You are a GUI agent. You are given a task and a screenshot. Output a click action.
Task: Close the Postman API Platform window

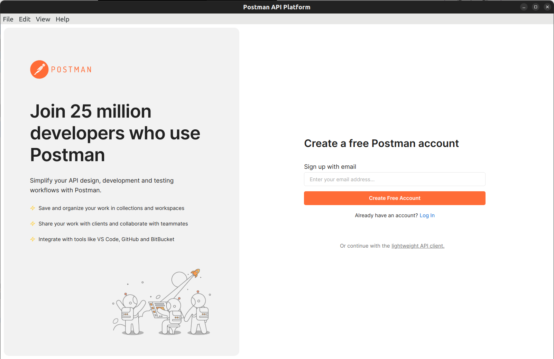[547, 7]
